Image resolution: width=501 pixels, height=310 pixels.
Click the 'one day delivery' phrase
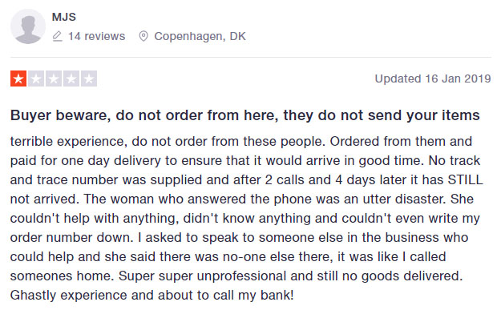pos(111,161)
